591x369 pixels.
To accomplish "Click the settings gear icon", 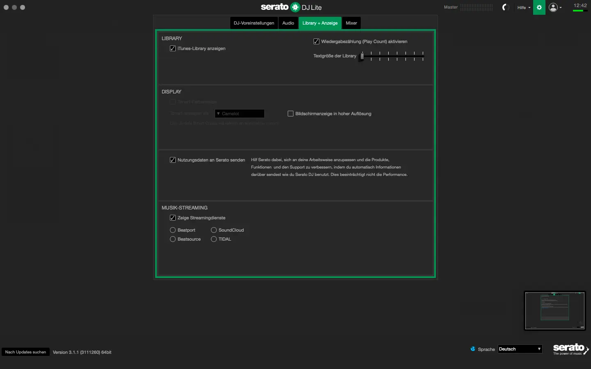I will [539, 7].
